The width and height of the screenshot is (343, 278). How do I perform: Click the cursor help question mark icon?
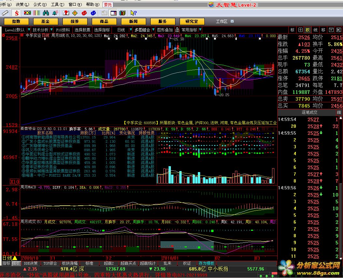coord(133,13)
